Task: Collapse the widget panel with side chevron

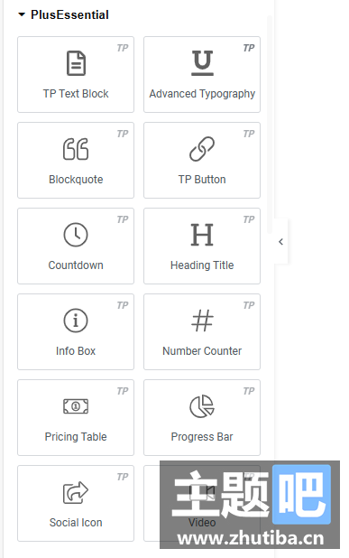Action: [x=280, y=242]
